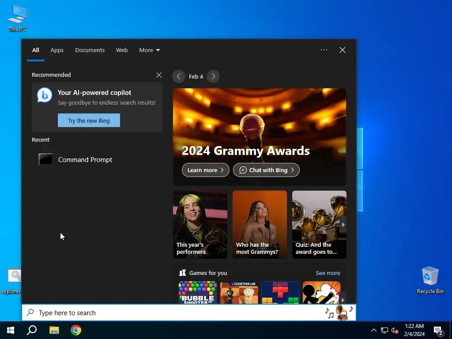Click the Chat with Bing button
452x339 pixels.
266,170
